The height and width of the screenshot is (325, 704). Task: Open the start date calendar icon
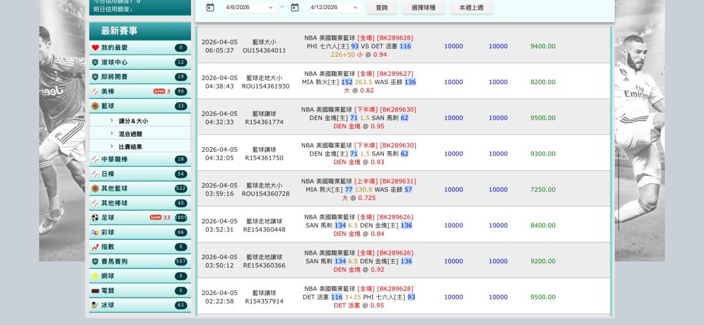pos(210,8)
